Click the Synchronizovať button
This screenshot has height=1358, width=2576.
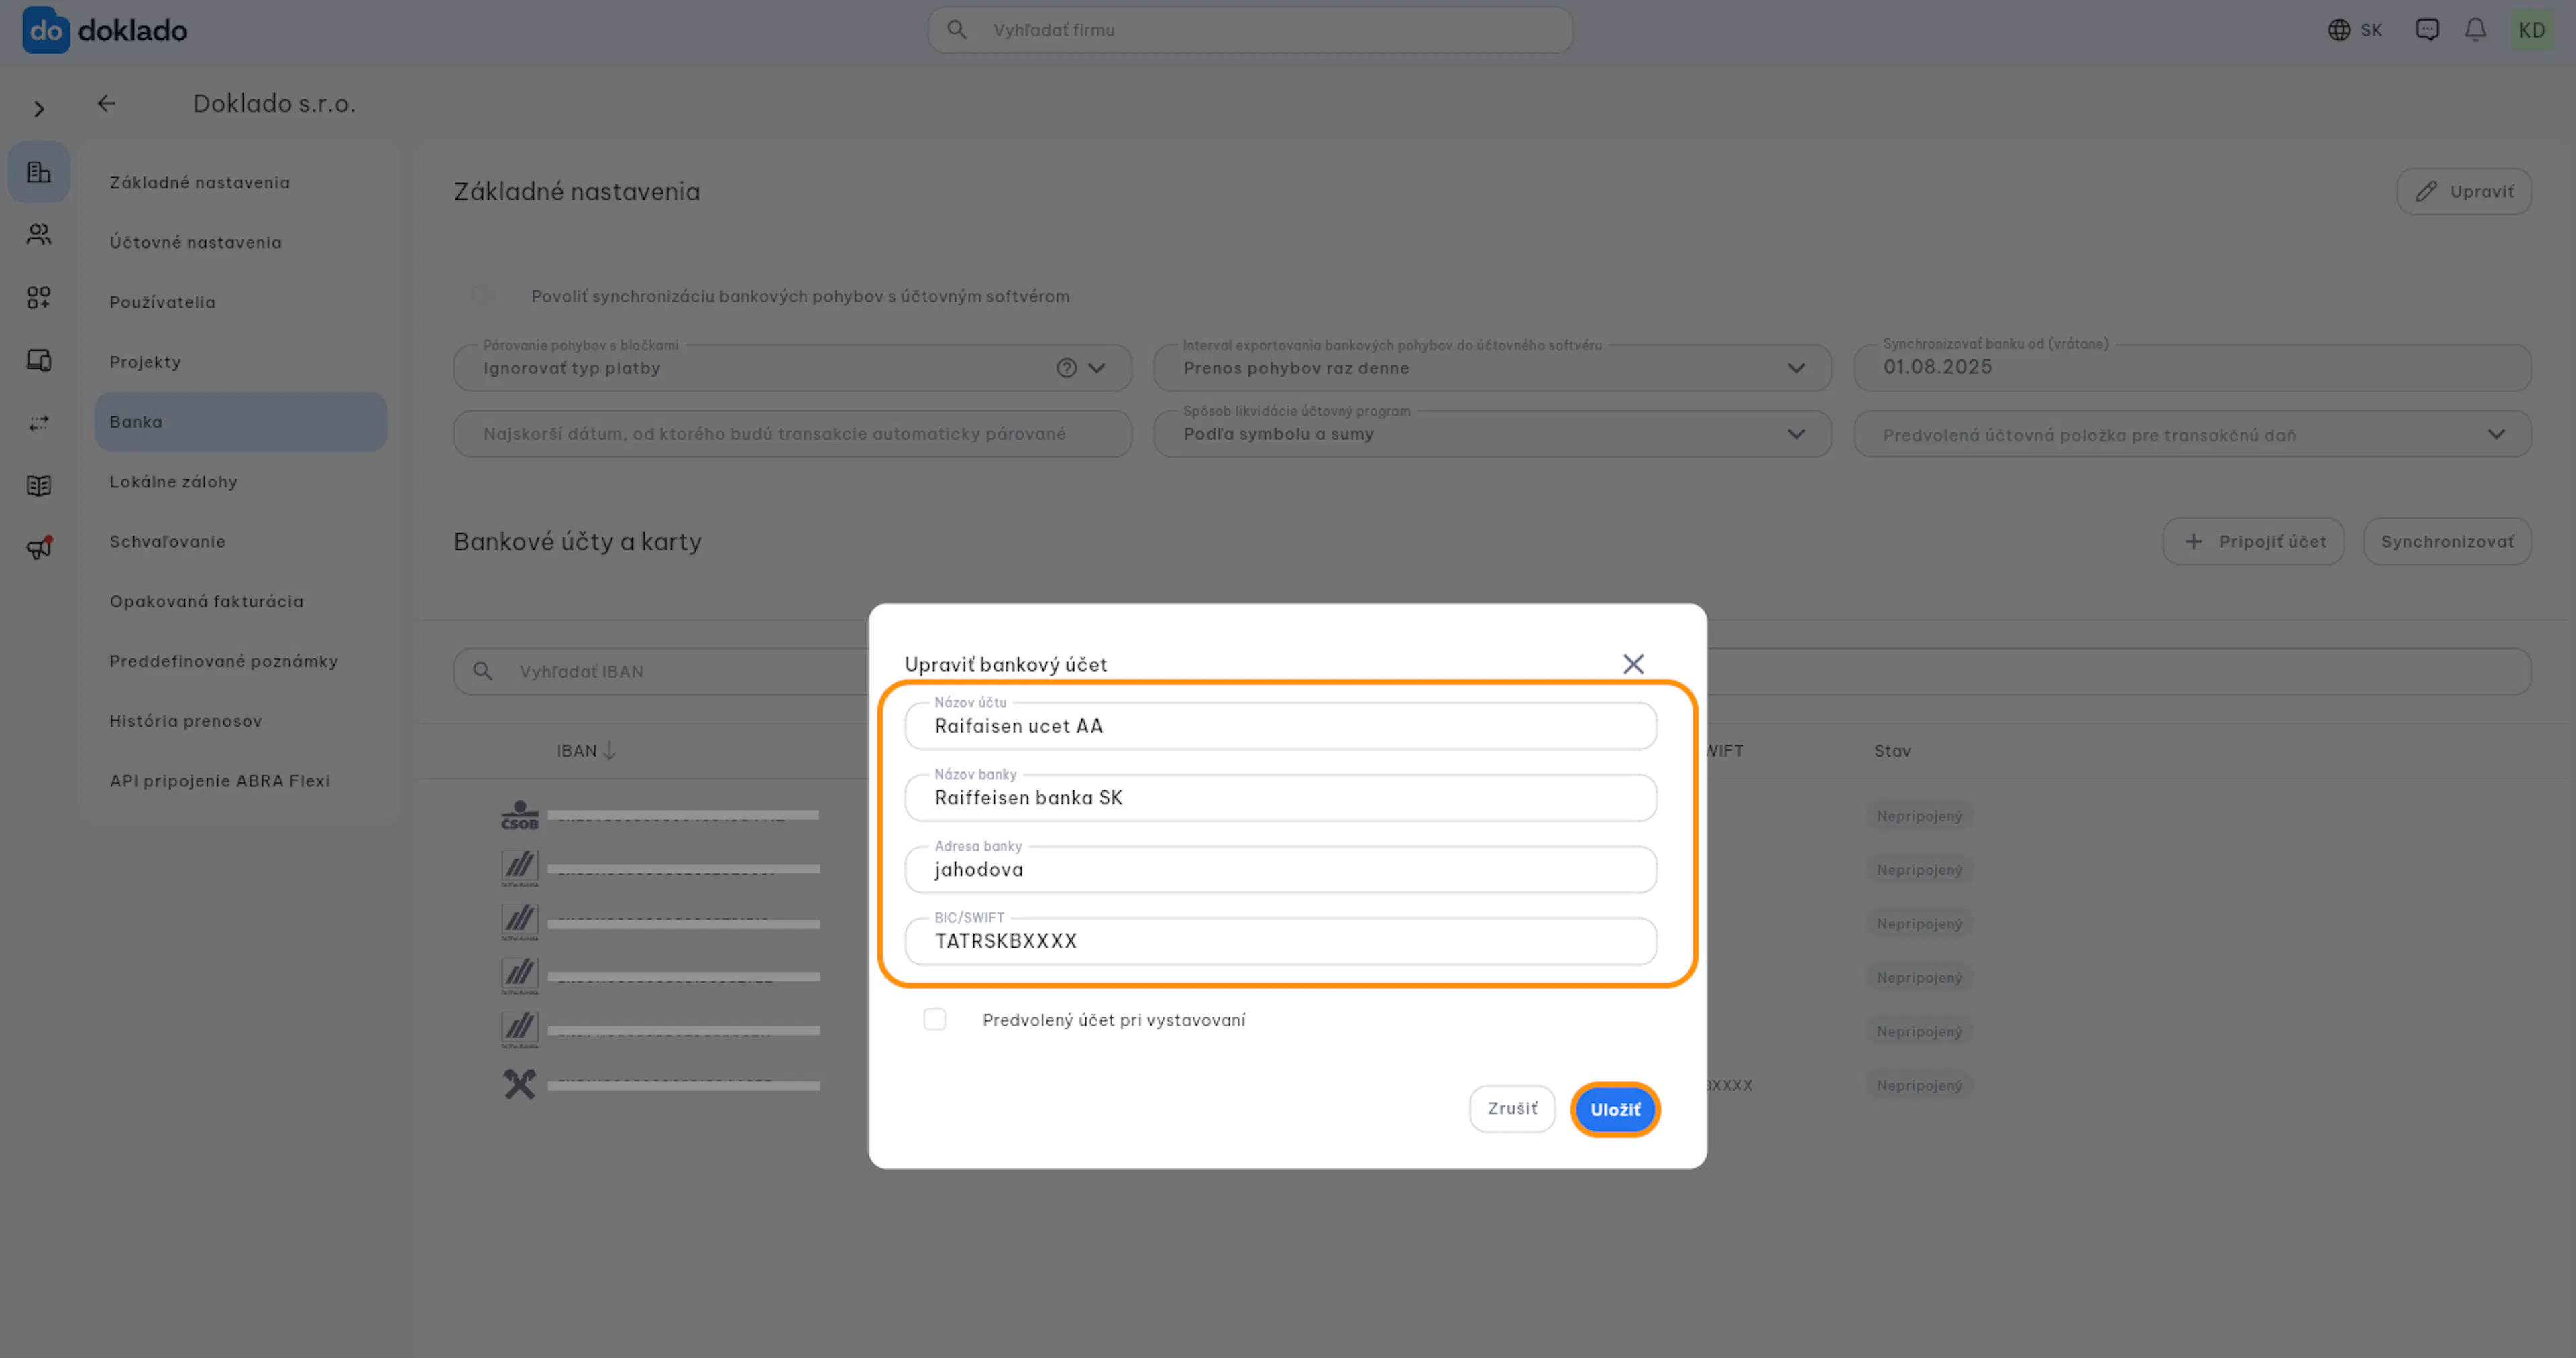(x=2447, y=542)
